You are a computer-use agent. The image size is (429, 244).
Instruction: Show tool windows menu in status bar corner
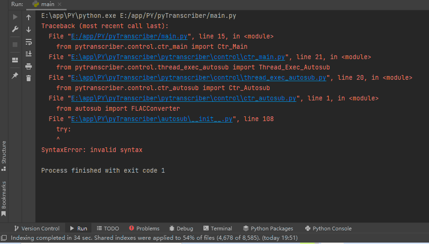(x=4, y=238)
